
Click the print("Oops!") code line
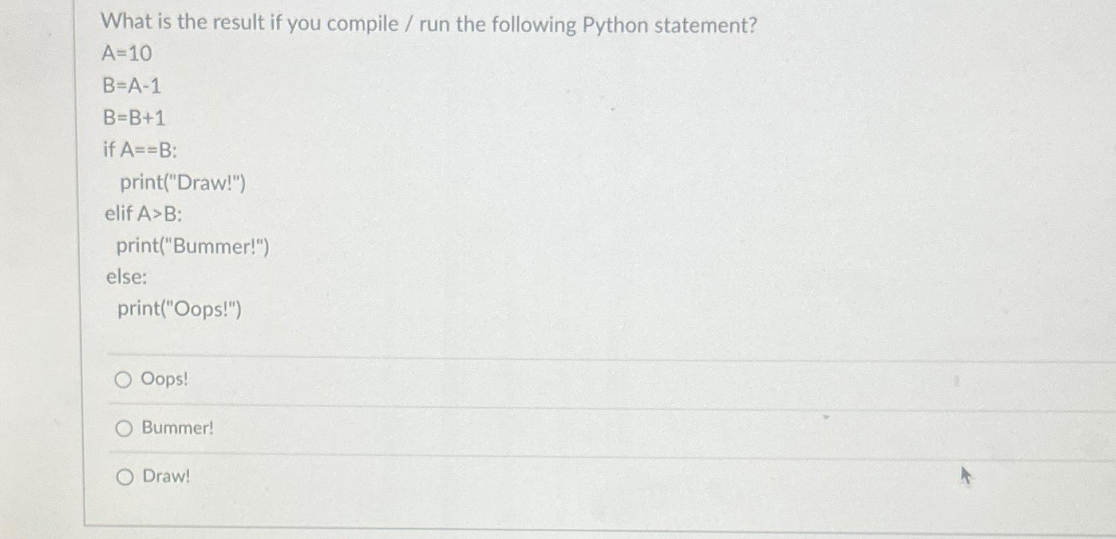pyautogui.click(x=179, y=309)
